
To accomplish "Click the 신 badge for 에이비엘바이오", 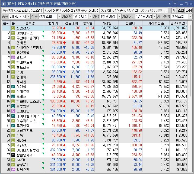I will pyautogui.click(x=13, y=116).
